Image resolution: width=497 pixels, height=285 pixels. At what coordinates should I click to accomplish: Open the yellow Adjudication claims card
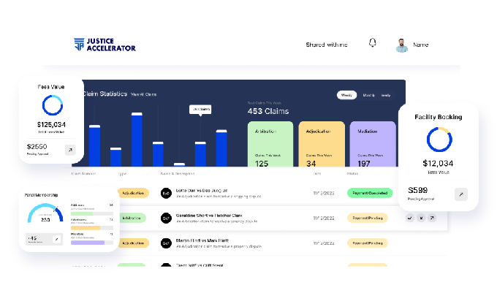[322, 144]
